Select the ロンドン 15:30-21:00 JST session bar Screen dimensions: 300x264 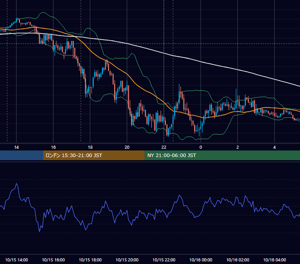point(94,155)
